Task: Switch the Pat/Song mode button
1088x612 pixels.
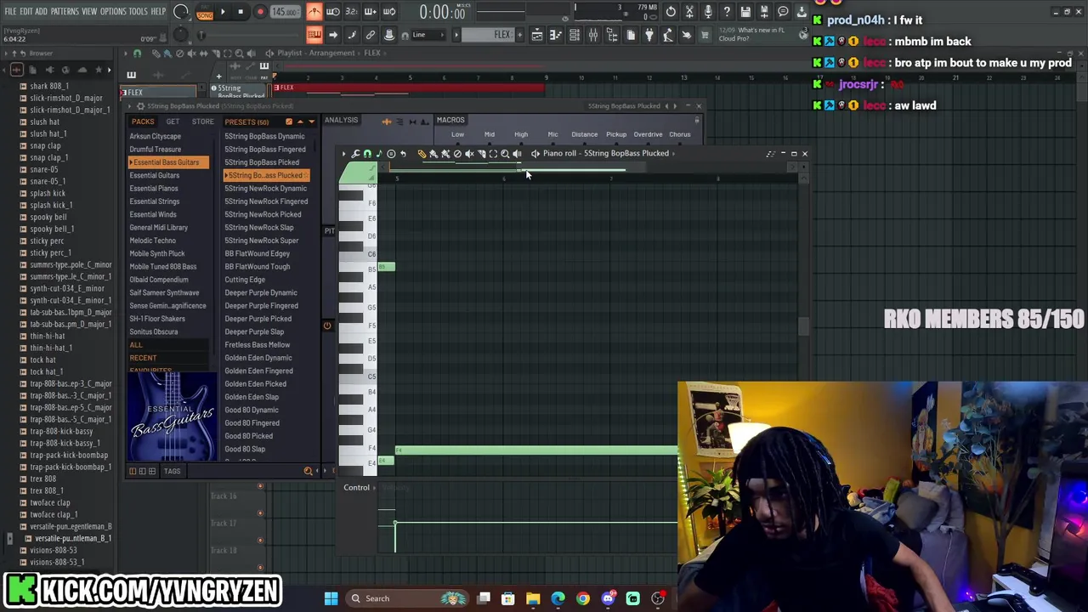Action: [x=205, y=12]
